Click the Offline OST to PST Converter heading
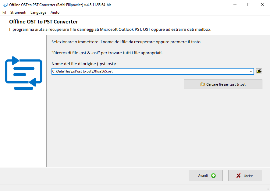The height and width of the screenshot is (191, 270). [44, 22]
